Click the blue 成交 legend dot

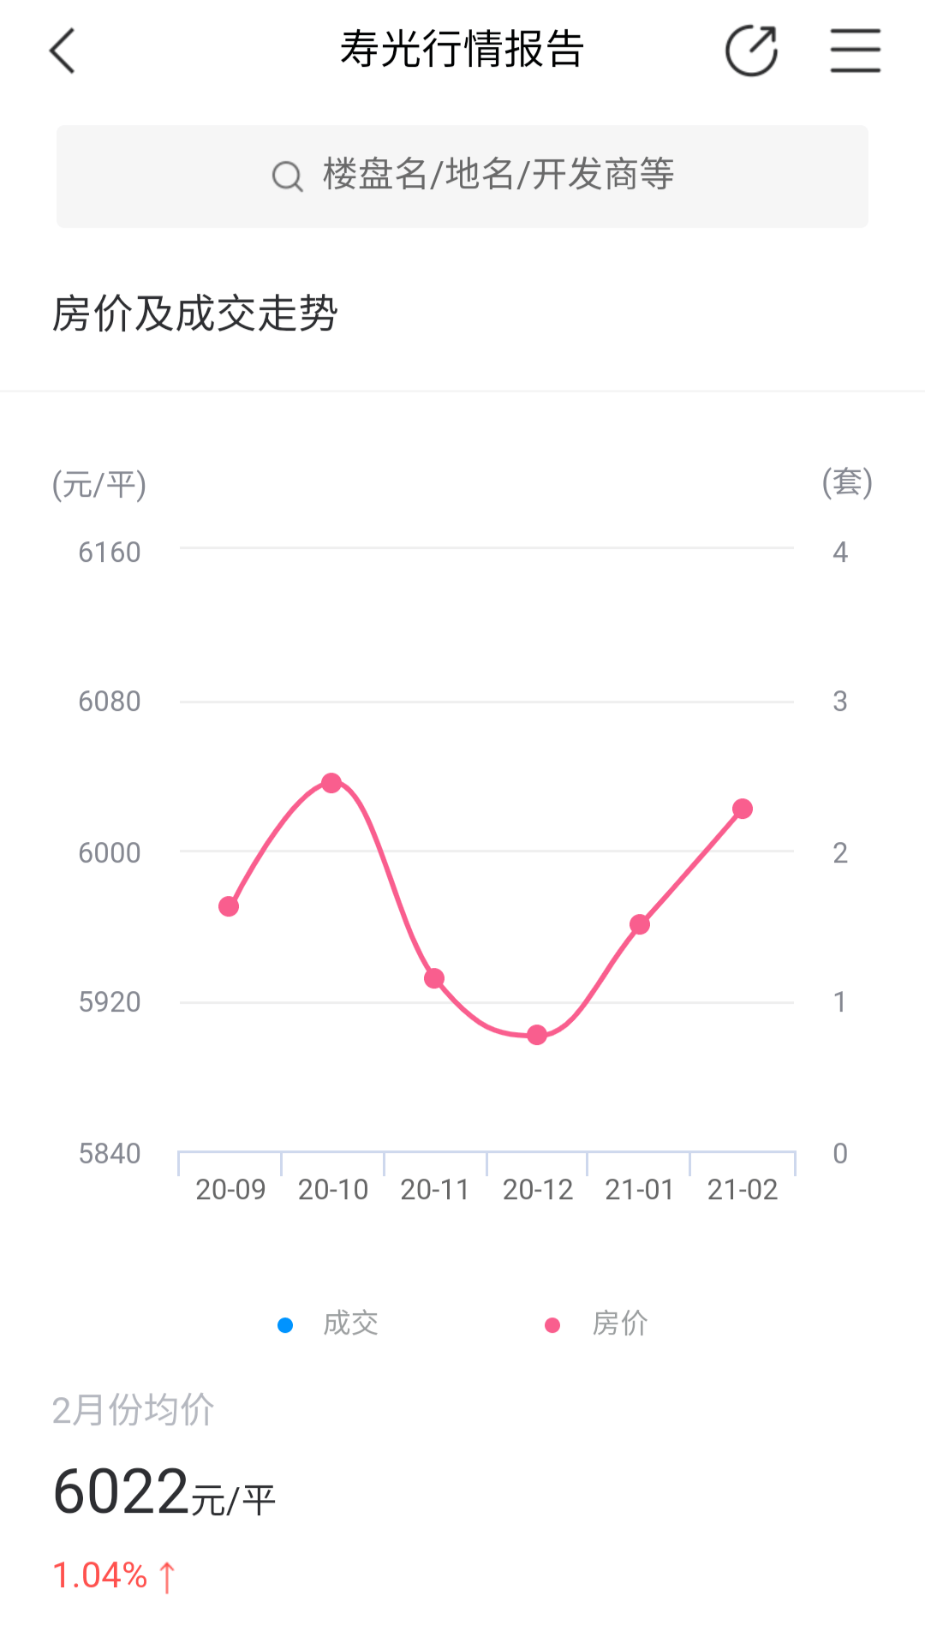285,1325
